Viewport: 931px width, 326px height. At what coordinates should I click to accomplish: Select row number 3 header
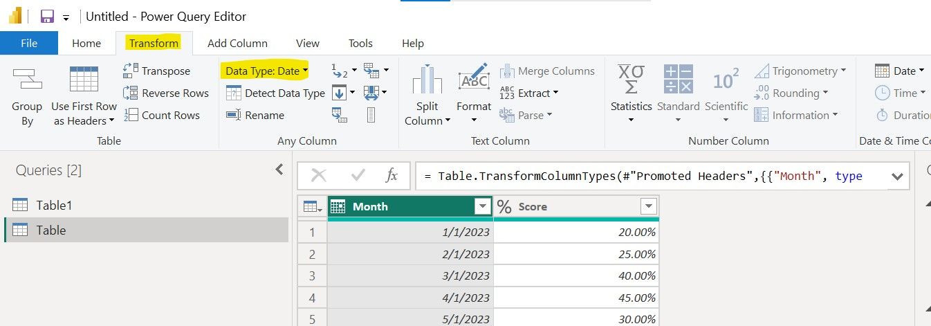[x=313, y=275]
